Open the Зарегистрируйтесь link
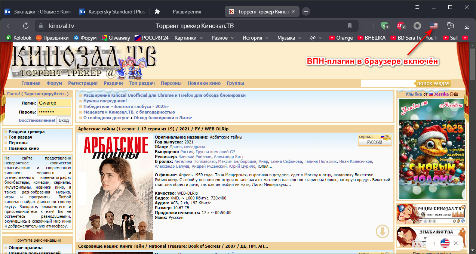 (x=45, y=94)
